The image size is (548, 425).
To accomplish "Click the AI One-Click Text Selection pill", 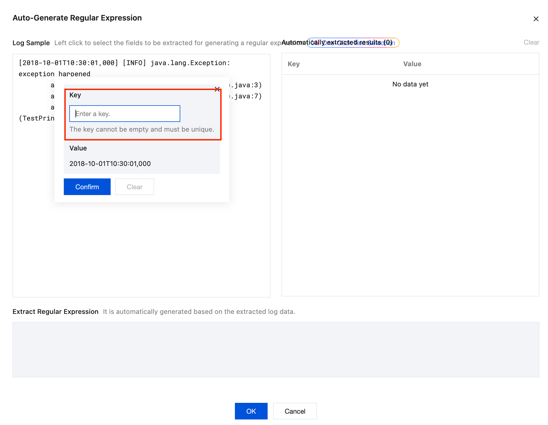I will (x=353, y=43).
